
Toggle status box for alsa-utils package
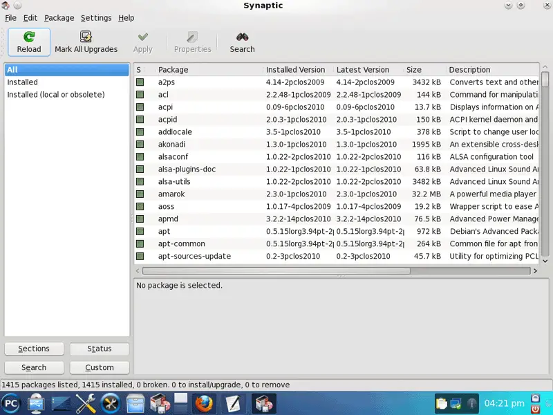140,181
